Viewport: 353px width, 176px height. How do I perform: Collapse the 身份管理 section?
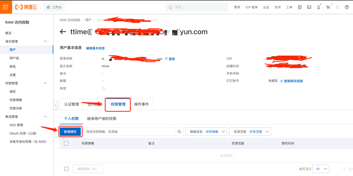(45, 41)
